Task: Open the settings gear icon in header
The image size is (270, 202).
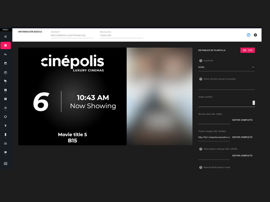Action: click(255, 35)
